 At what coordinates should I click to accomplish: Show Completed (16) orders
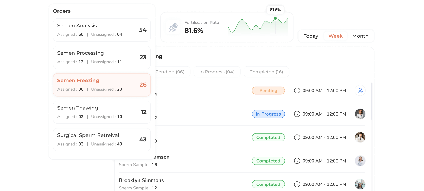[266, 72]
